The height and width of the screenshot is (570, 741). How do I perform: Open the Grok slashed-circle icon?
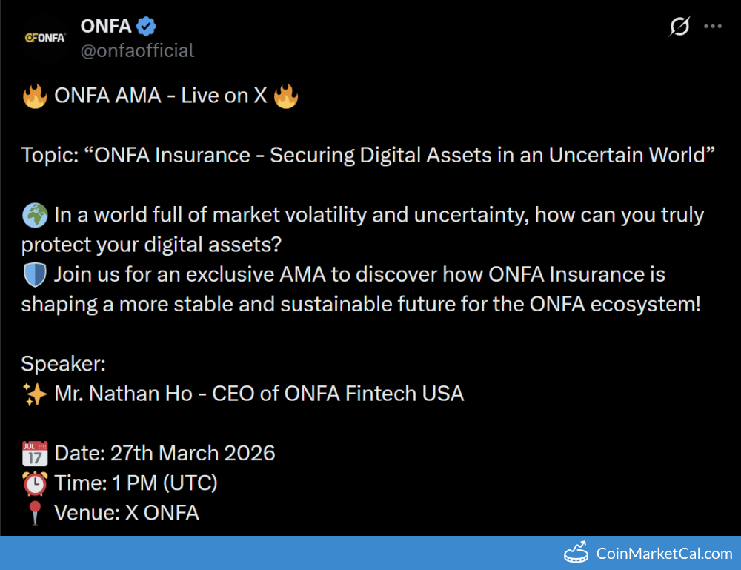coord(679,27)
